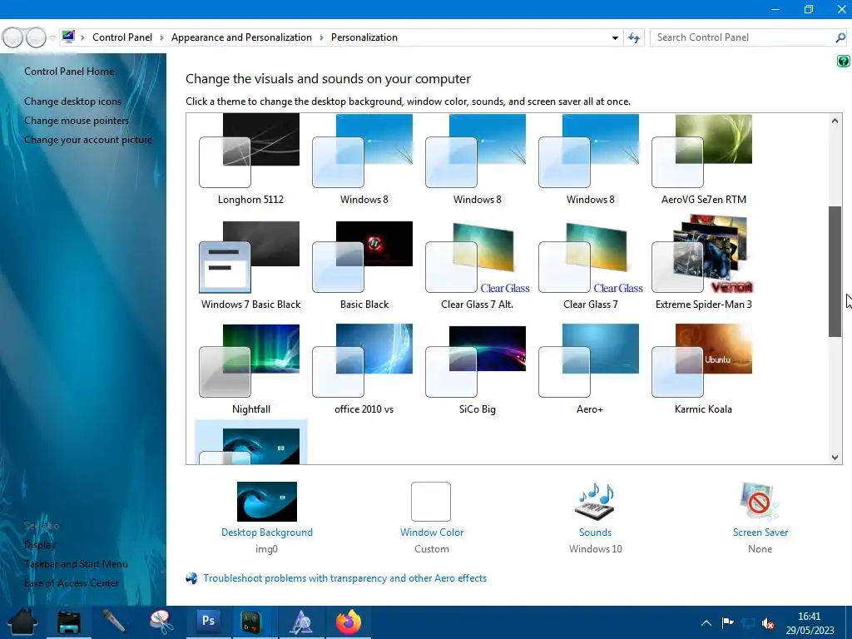Open the triangle-logo app in taskbar

point(301,622)
